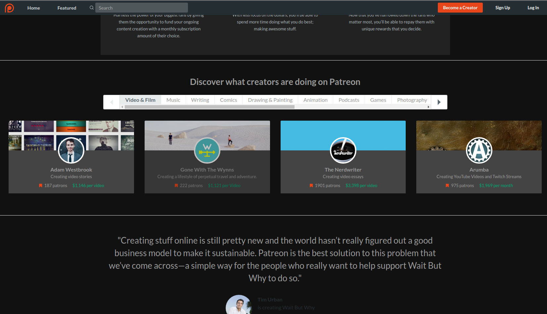Image resolution: width=547 pixels, height=314 pixels.
Task: Focus the Search input field
Action: click(x=142, y=8)
